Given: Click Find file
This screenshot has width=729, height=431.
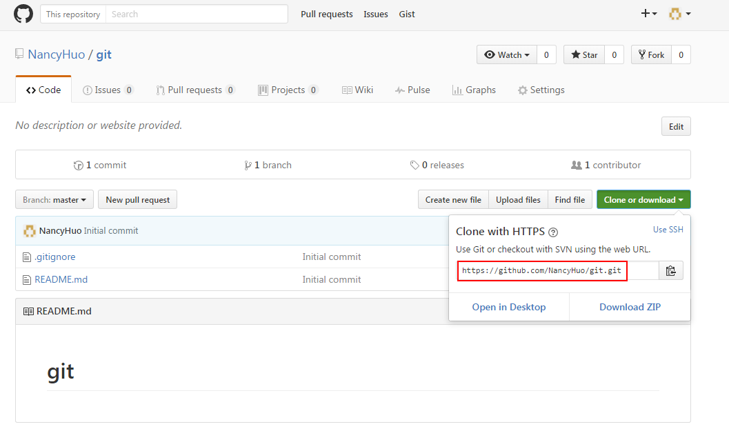Looking at the screenshot, I should 570,199.
